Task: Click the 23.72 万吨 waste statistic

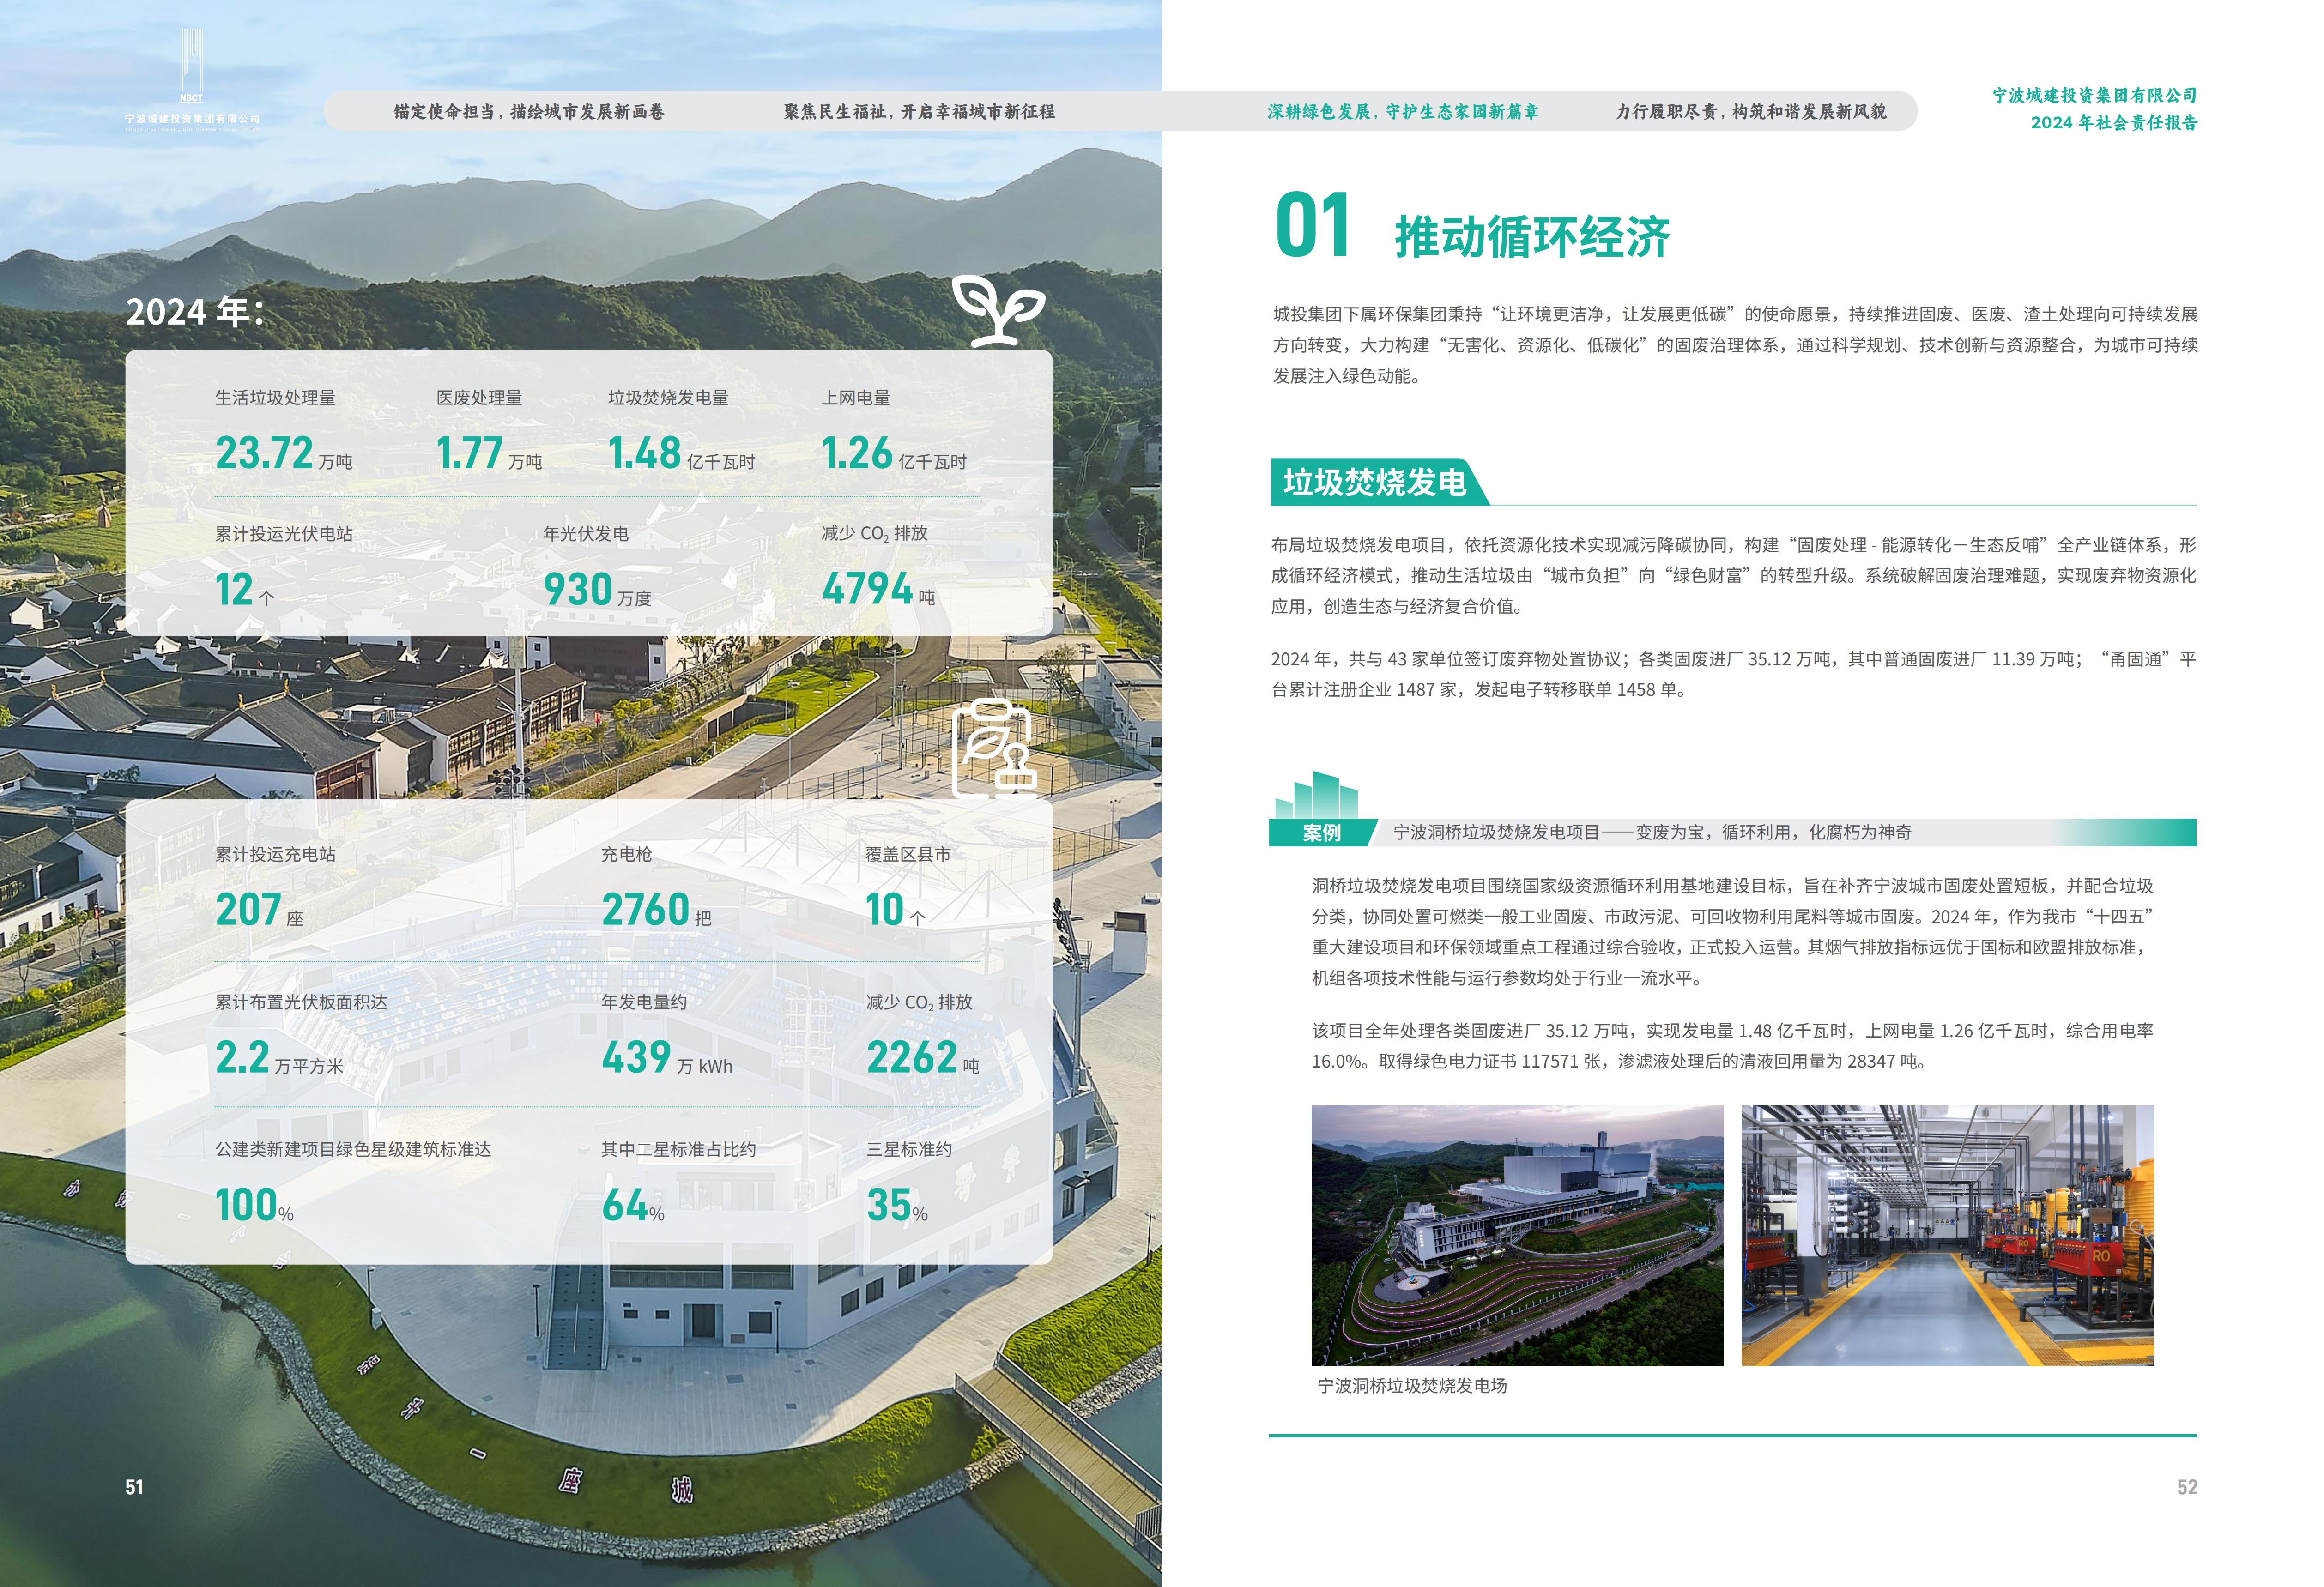Action: click(x=283, y=454)
